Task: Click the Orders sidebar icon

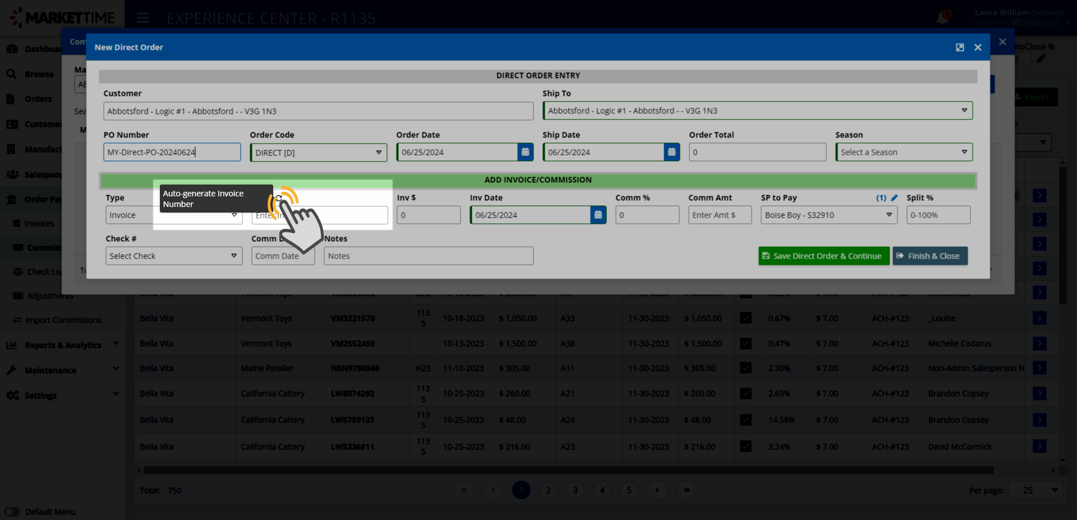Action: (x=11, y=99)
